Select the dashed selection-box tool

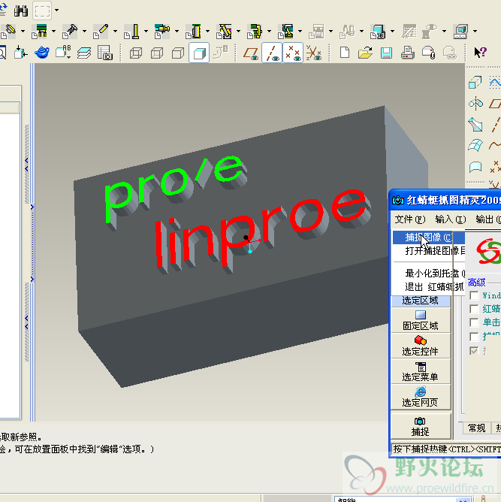pyautogui.click(x=43, y=11)
